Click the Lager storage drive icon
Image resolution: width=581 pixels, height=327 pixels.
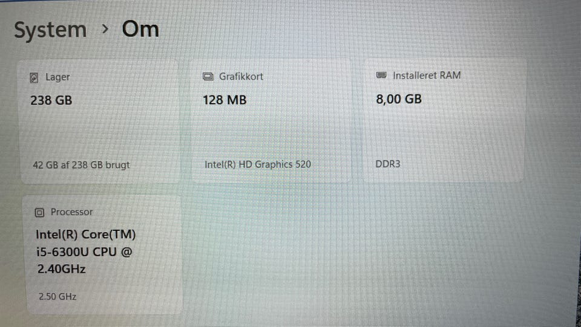(x=35, y=77)
